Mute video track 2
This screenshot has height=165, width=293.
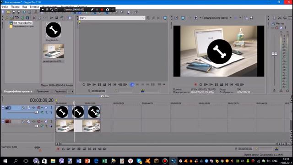click(46, 121)
